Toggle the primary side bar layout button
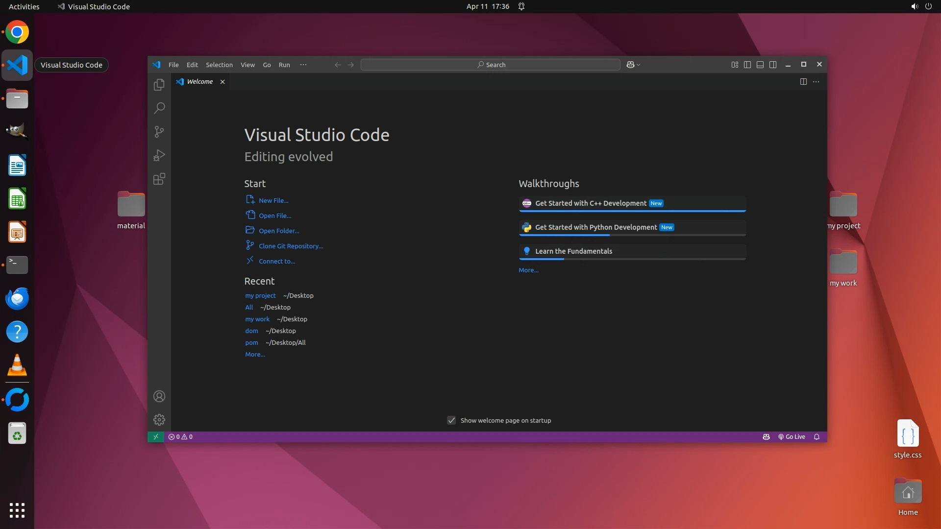 [x=747, y=65]
